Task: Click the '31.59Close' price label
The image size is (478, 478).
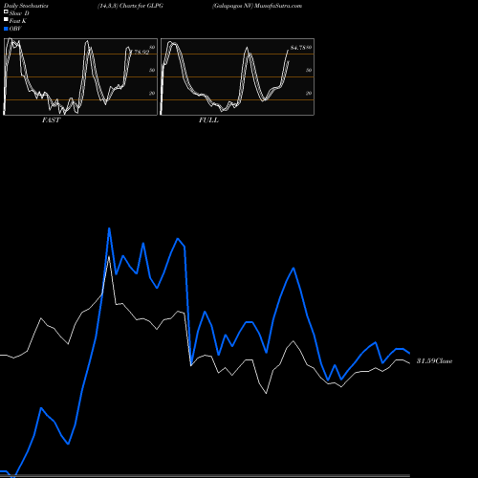Action: pyautogui.click(x=435, y=361)
